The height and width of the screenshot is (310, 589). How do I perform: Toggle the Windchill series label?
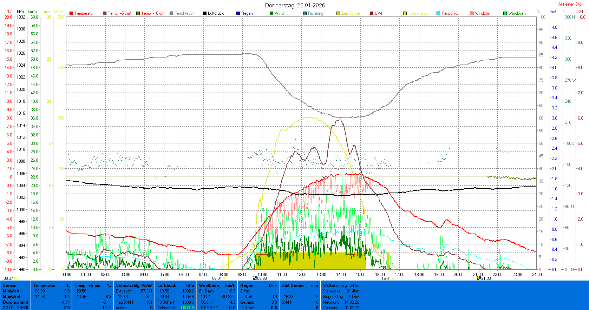[482, 13]
